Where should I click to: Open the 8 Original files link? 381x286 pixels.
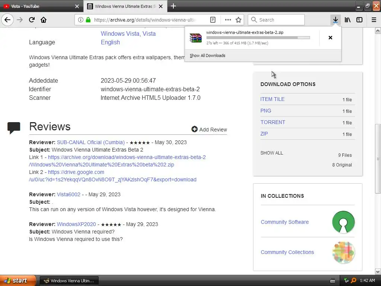(x=342, y=165)
